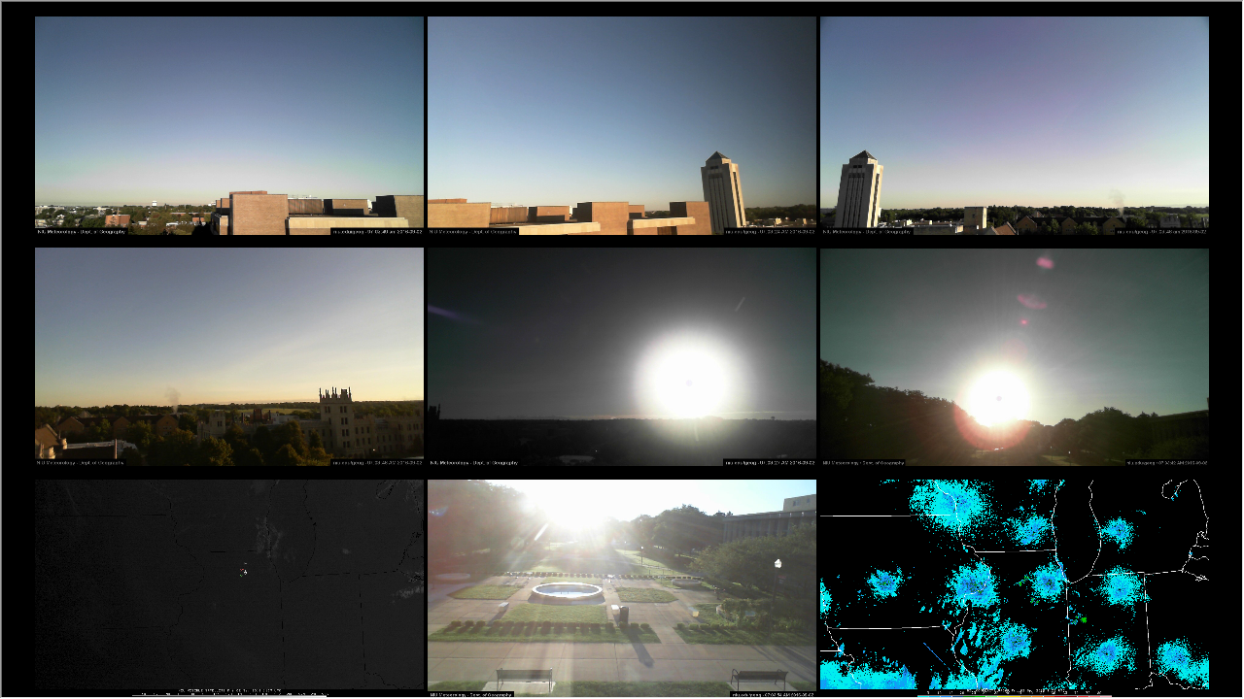Select sunrise webcam with pink lens flare
The image size is (1244, 699).
(1015, 355)
